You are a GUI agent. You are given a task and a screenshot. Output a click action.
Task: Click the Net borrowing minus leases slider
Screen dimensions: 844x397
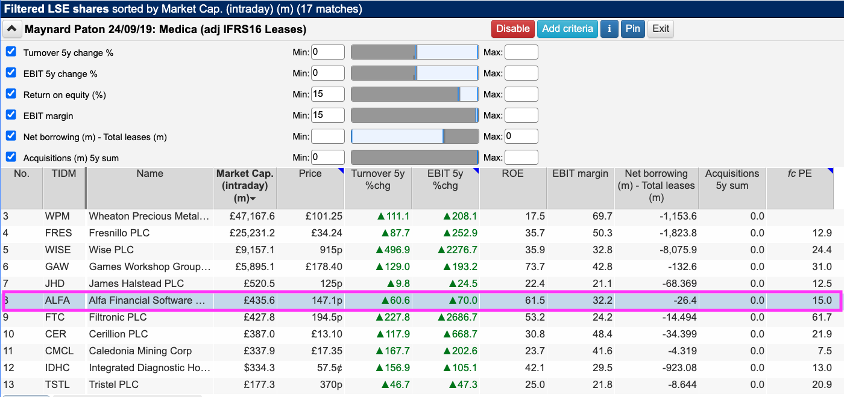[x=415, y=137]
